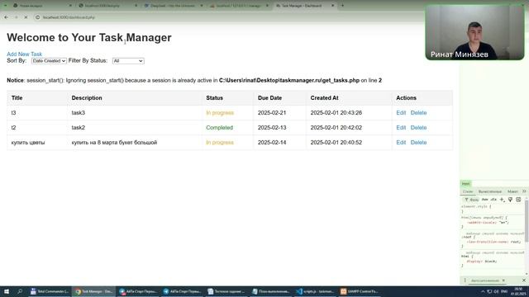The image size is (529, 297).
Task: Edit the t2 task
Action: pyautogui.click(x=401, y=128)
